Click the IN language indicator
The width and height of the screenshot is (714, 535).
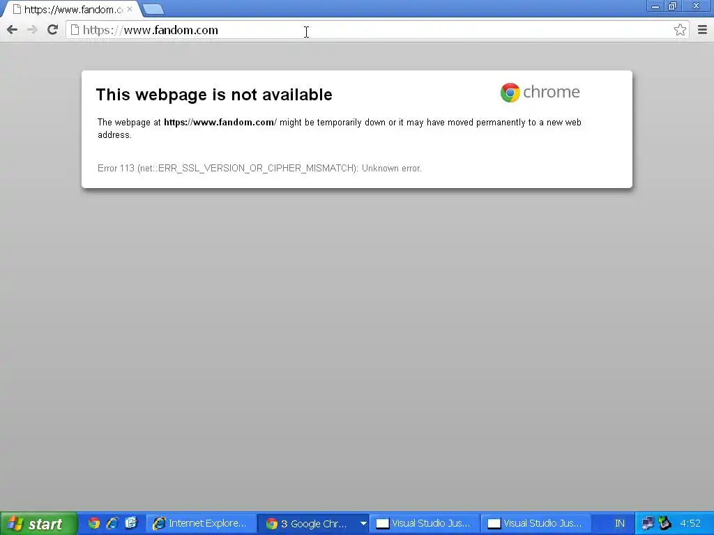[620, 524]
